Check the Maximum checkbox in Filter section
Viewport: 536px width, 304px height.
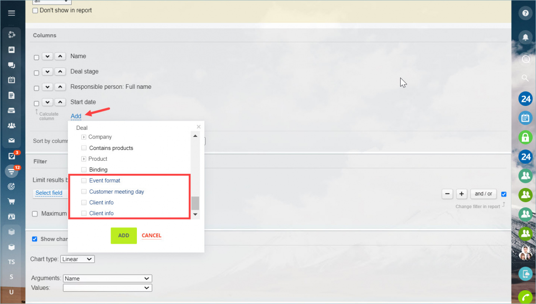pos(35,214)
